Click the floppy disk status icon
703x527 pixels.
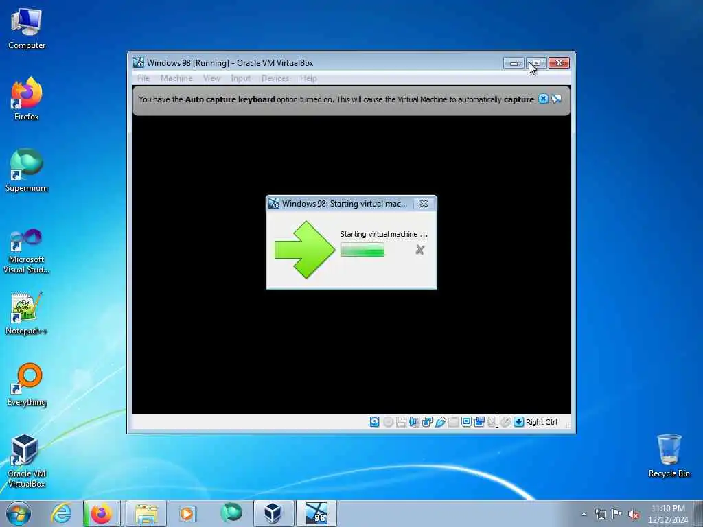(x=401, y=422)
